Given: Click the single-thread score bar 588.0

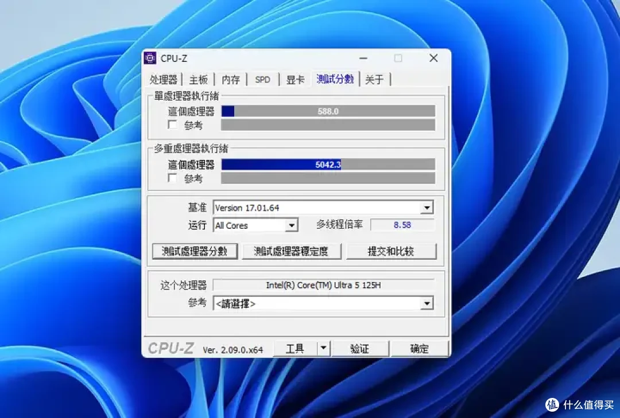Looking at the screenshot, I should [328, 111].
